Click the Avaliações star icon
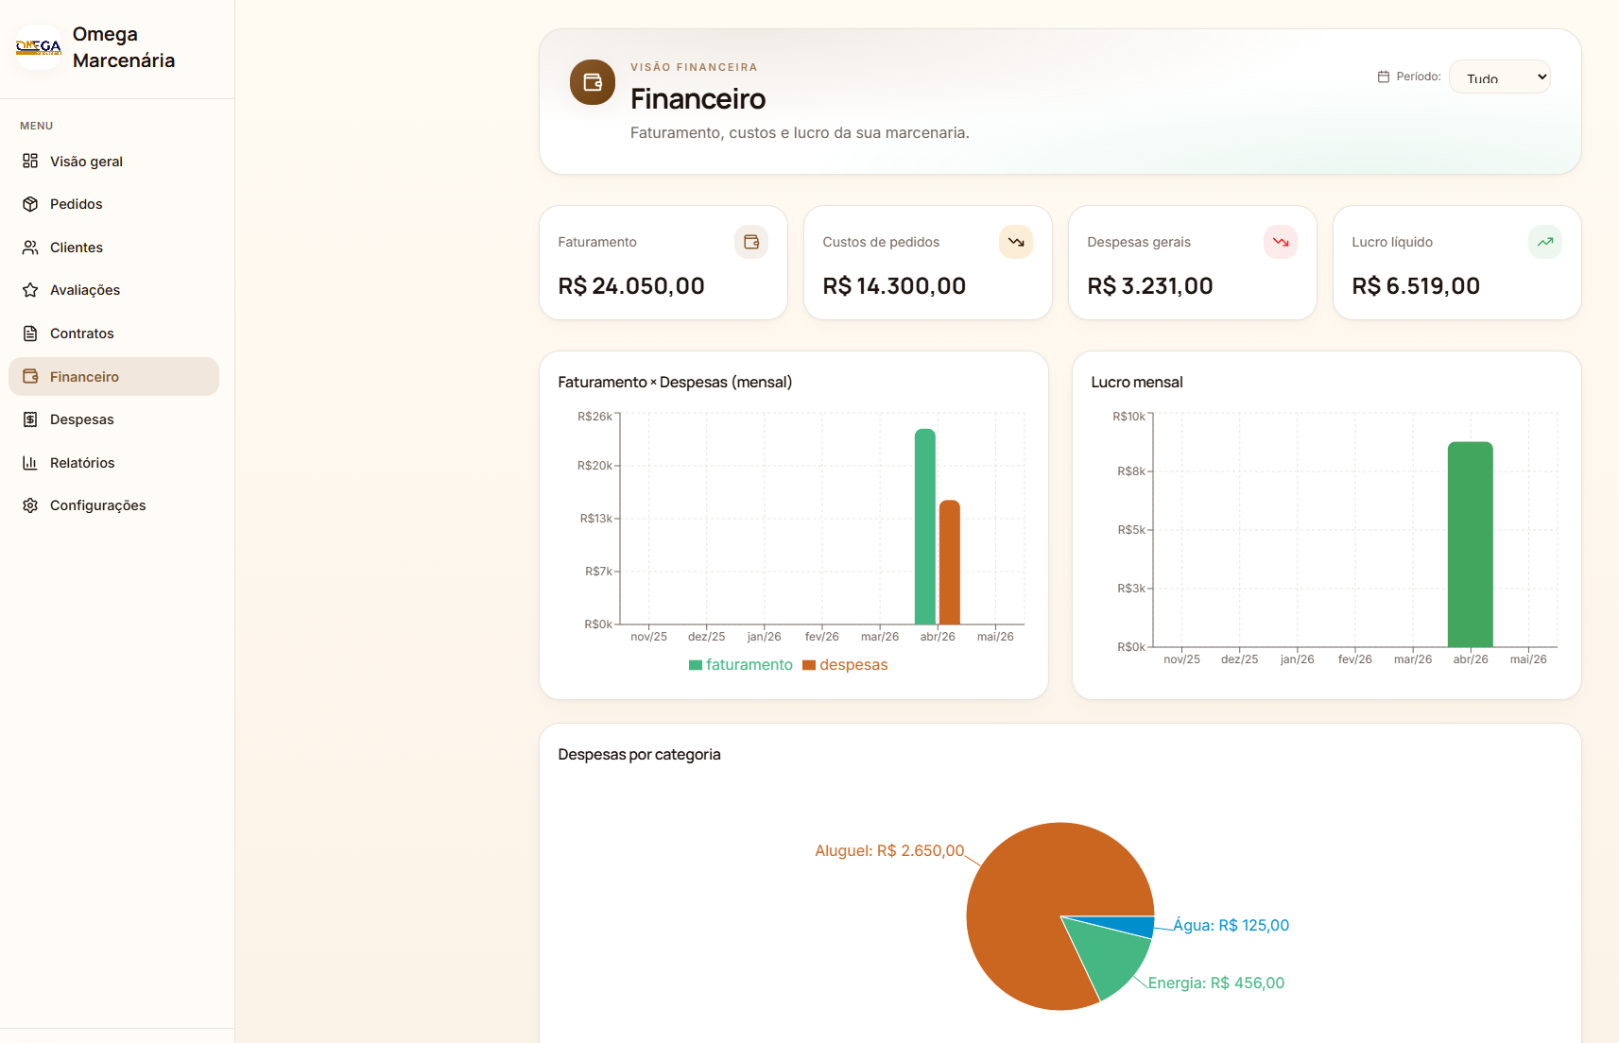This screenshot has height=1043, width=1619. click(x=30, y=290)
